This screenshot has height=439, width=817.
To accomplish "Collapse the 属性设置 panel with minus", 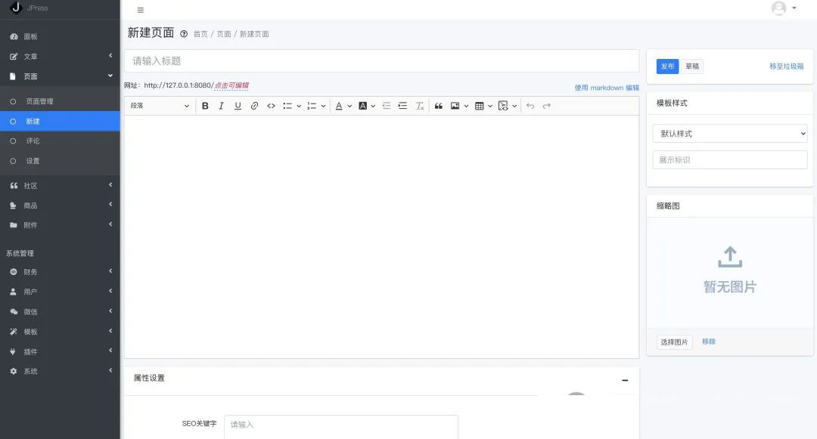I will 625,380.
